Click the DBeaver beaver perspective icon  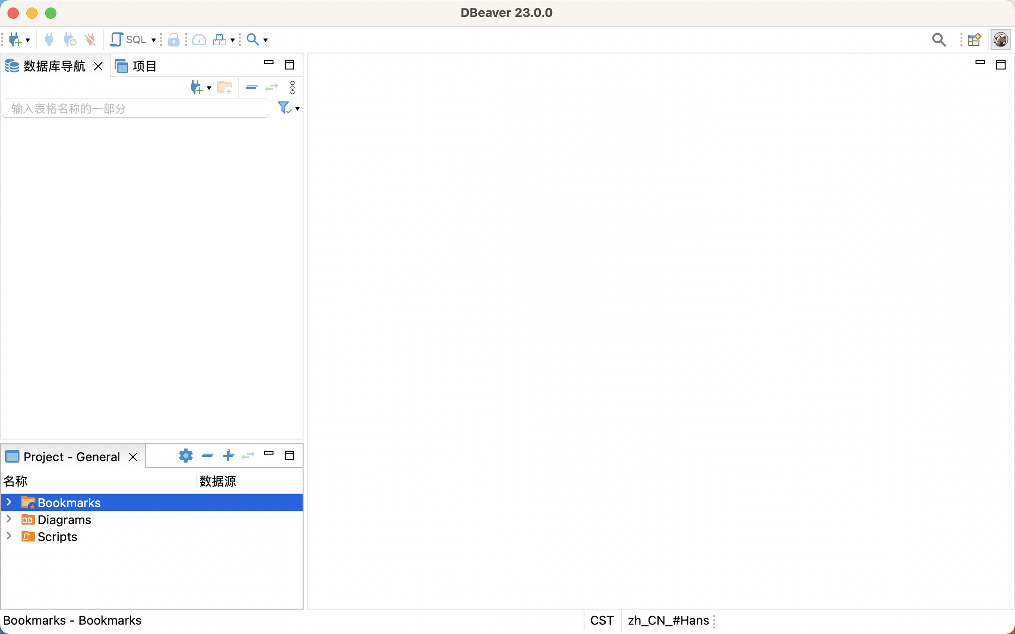pyautogui.click(x=1000, y=39)
